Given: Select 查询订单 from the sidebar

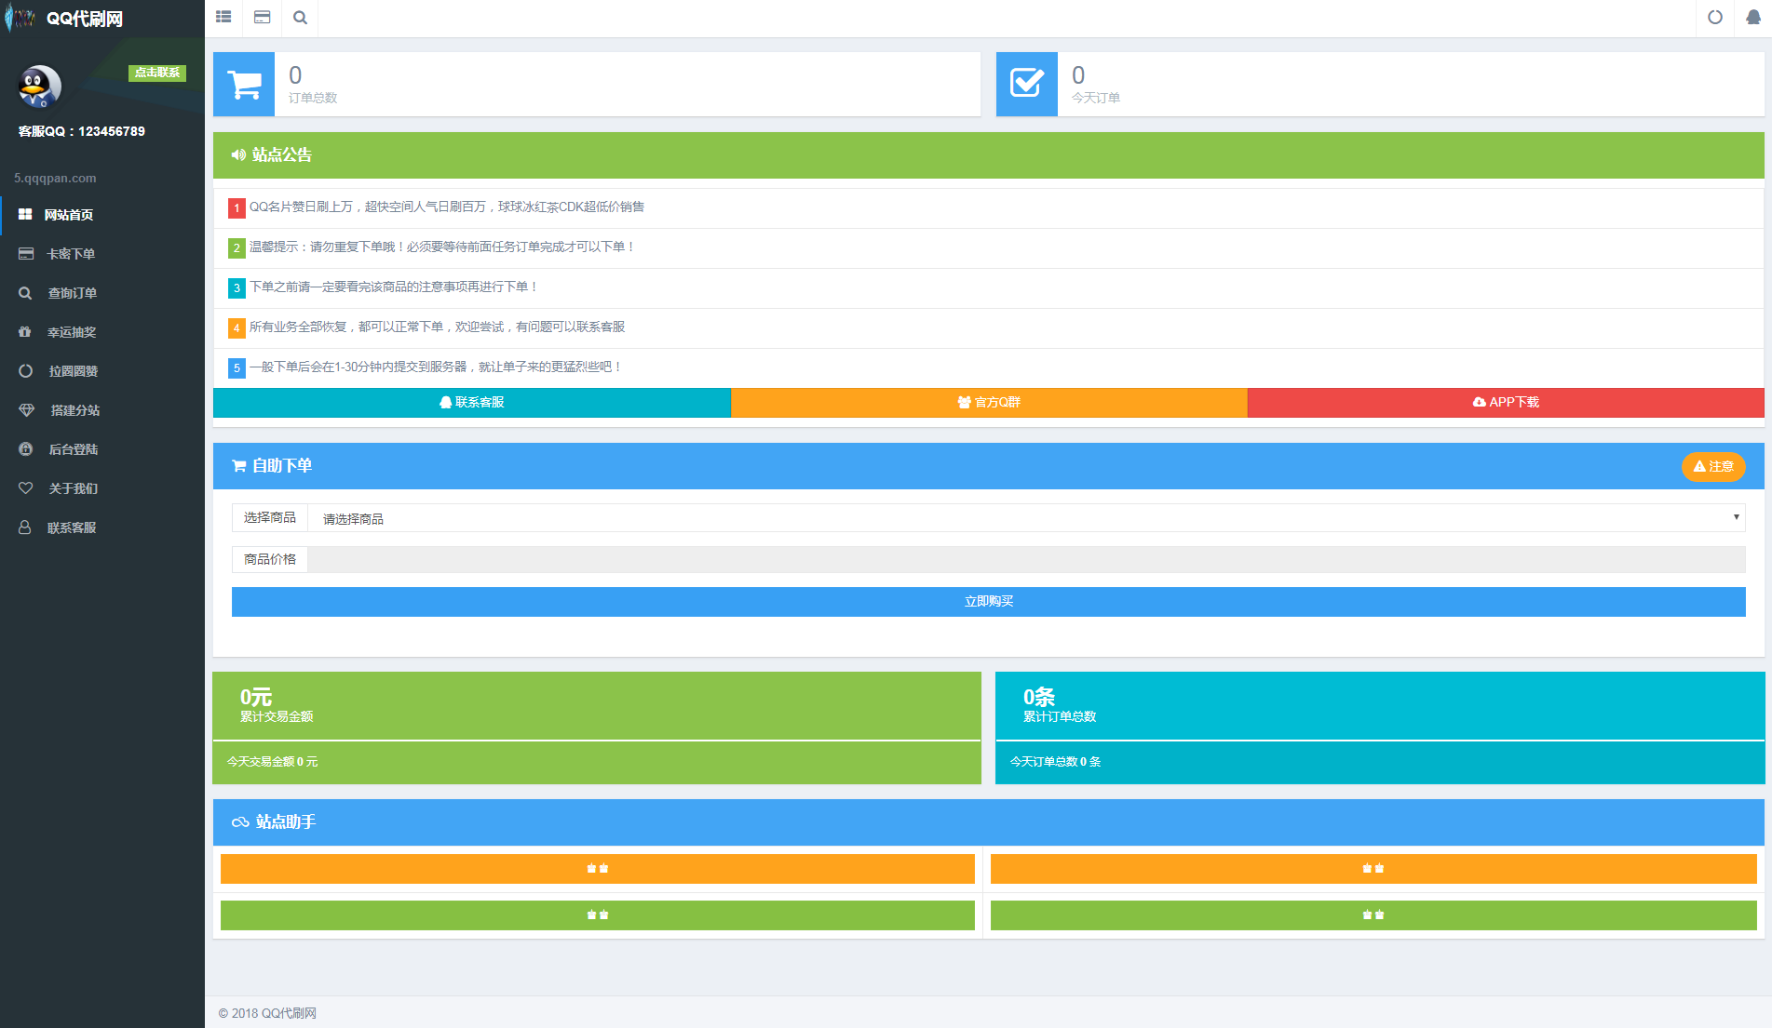Looking at the screenshot, I should click(x=73, y=293).
